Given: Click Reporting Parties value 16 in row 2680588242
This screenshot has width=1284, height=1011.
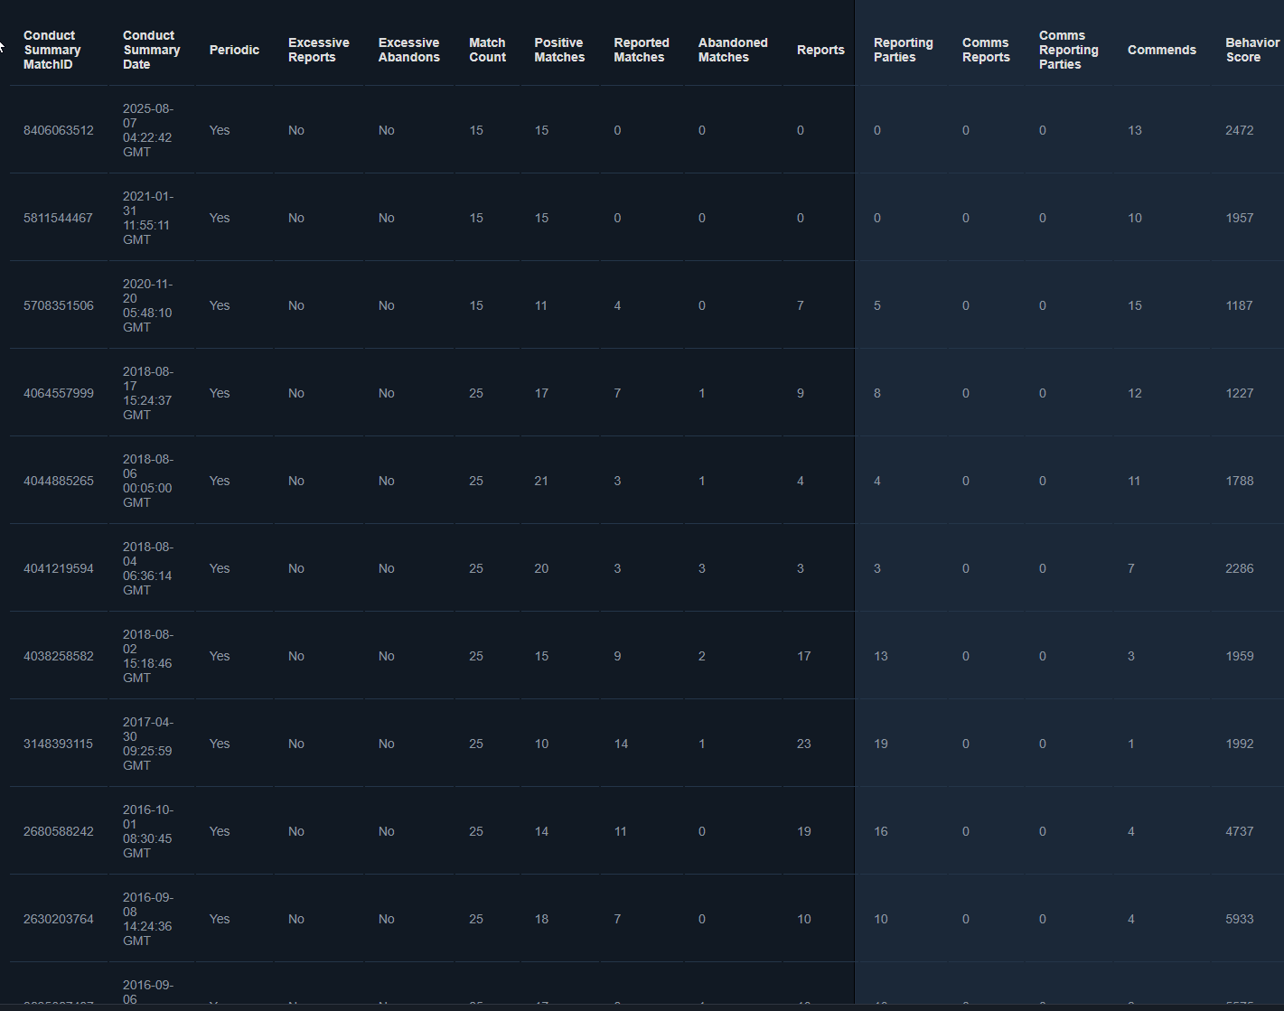Looking at the screenshot, I should click(881, 831).
